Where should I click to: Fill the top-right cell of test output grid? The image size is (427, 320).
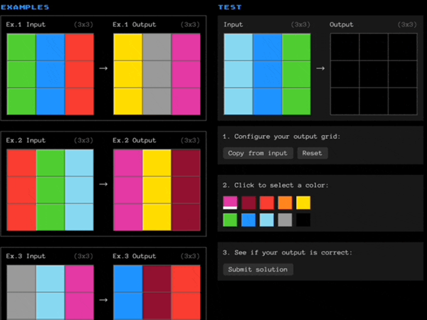point(403,46)
